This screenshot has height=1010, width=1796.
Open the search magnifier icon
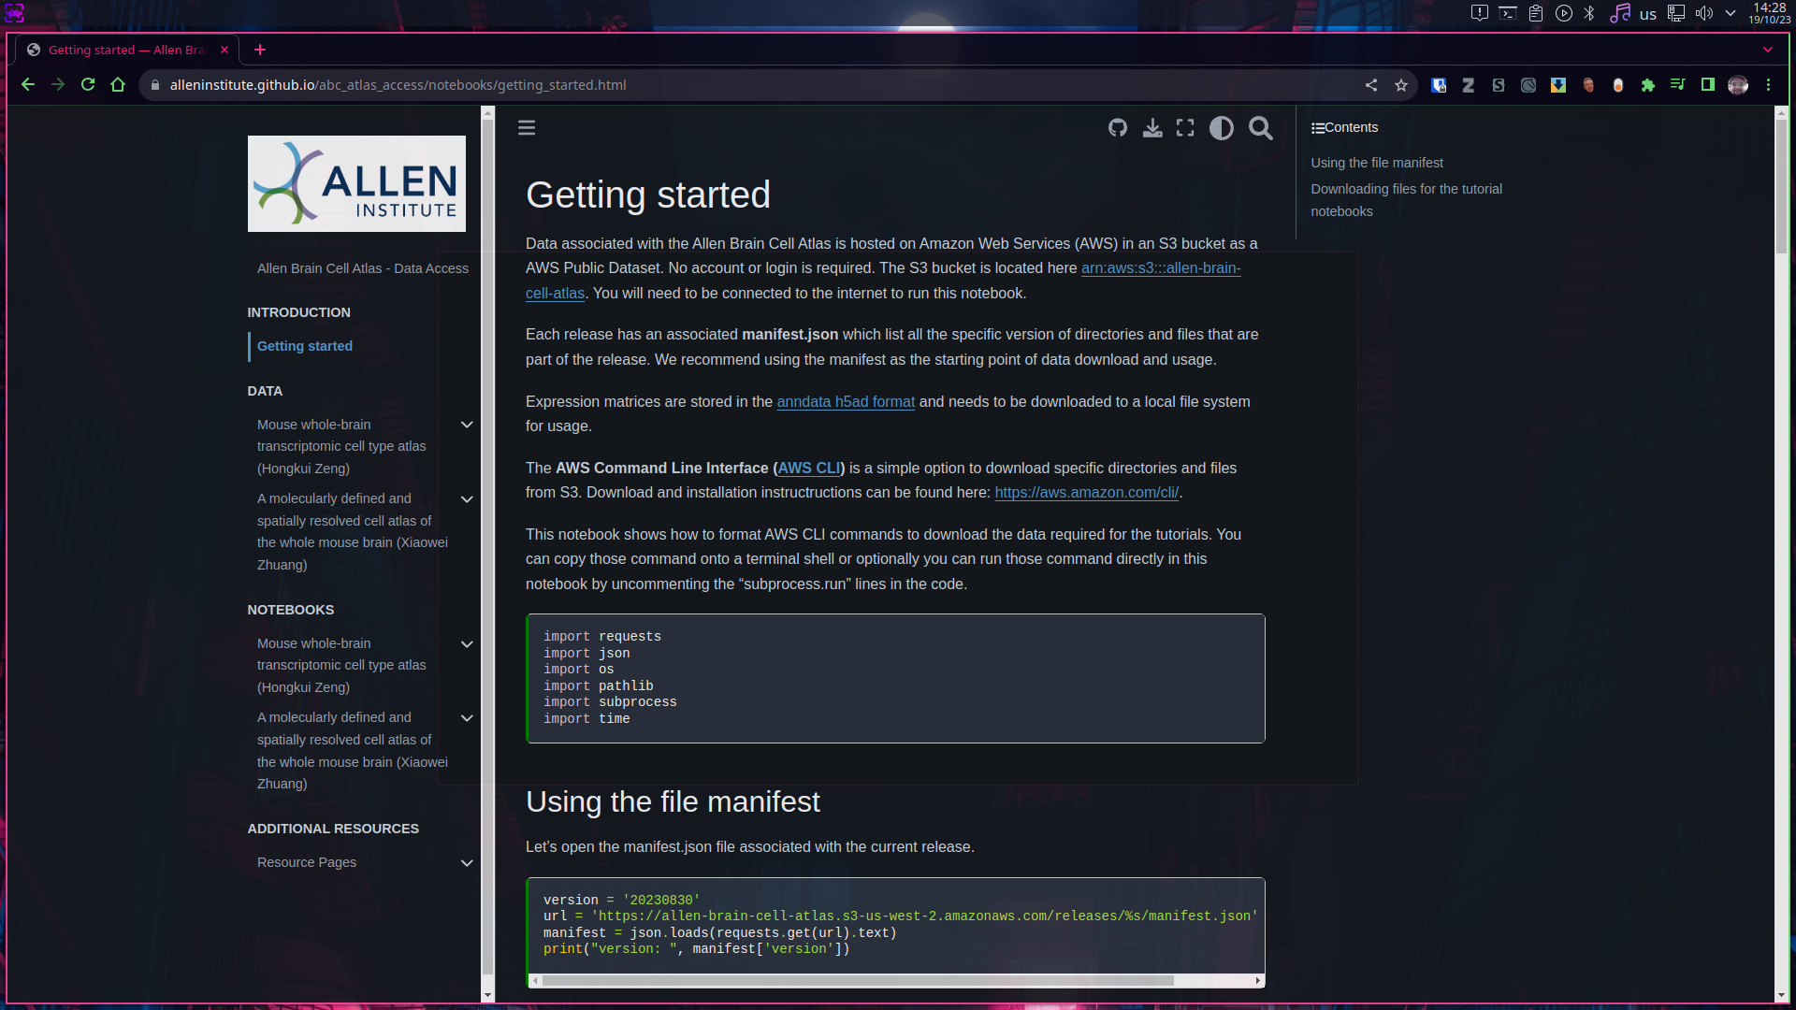[x=1261, y=128]
